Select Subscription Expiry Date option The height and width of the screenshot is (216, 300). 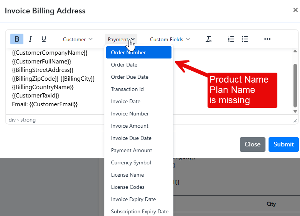click(140, 211)
